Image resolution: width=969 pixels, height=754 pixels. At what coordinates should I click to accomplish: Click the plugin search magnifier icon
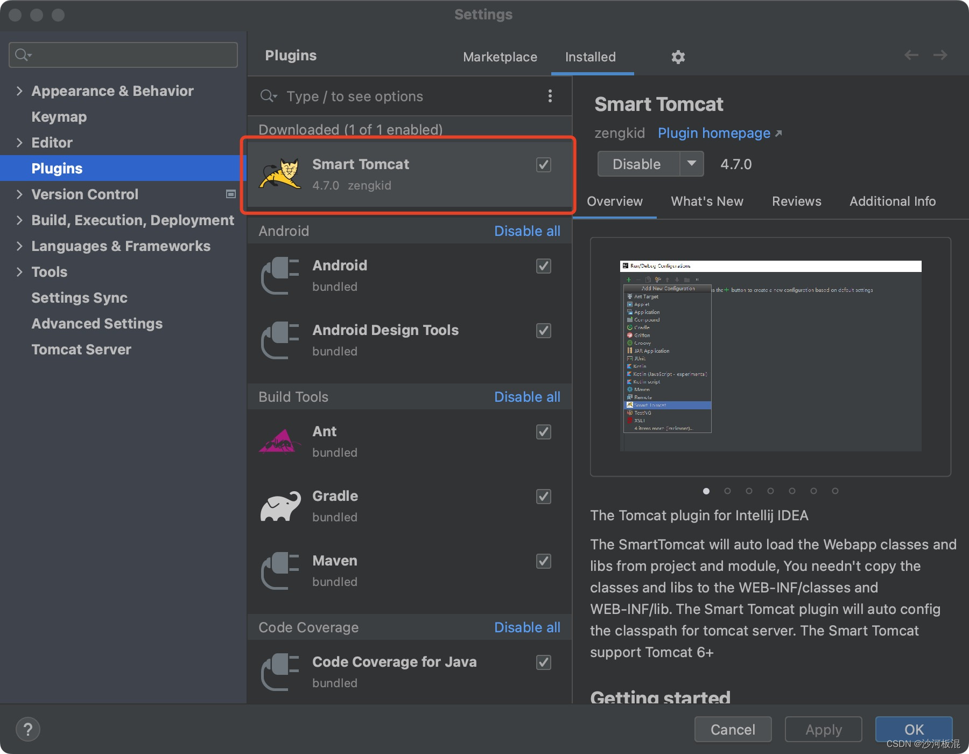click(268, 96)
